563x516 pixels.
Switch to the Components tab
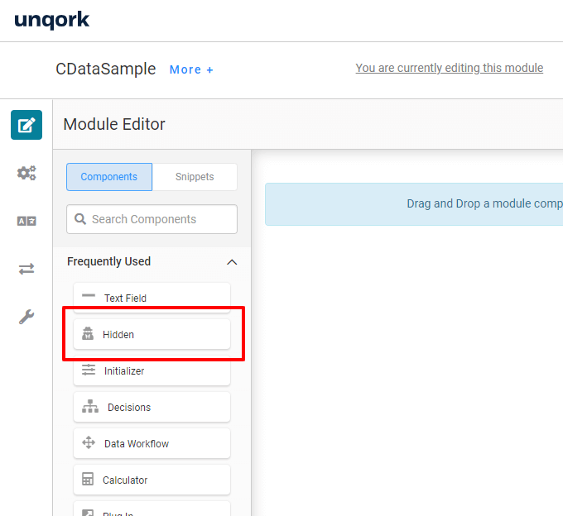pos(109,177)
